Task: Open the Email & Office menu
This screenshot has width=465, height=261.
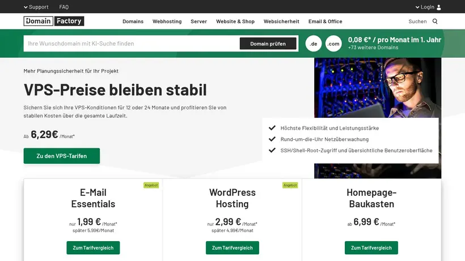Action: tap(325, 22)
